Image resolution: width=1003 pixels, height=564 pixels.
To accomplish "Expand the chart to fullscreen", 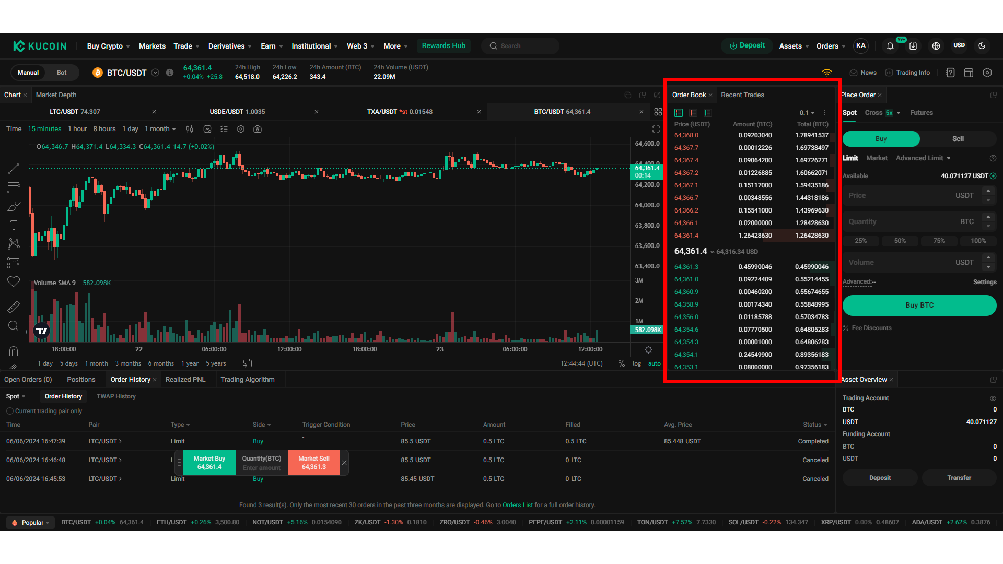I will point(656,129).
